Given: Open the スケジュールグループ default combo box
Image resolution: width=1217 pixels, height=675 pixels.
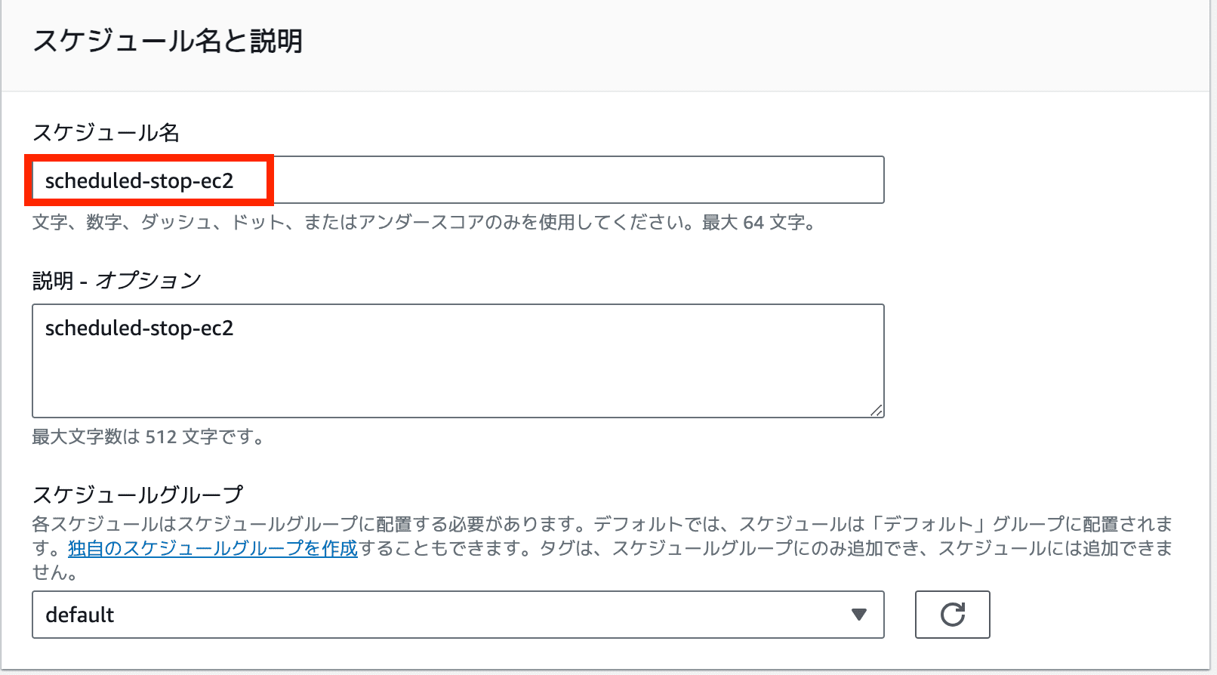Looking at the screenshot, I should coord(458,615).
